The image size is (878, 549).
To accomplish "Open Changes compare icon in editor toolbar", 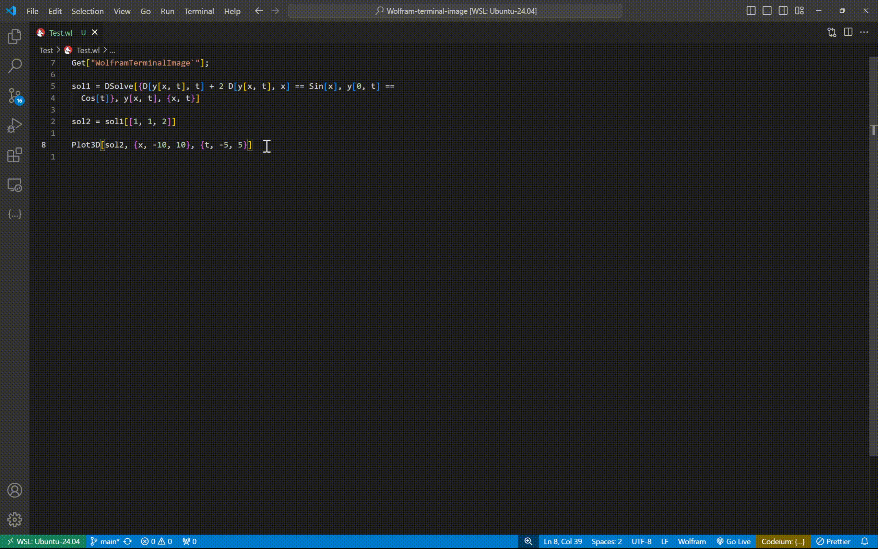I will (832, 32).
